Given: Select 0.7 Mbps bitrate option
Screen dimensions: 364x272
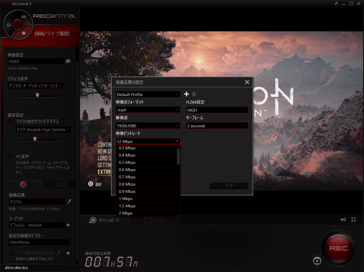Looking at the screenshot, I should pyautogui.click(x=146, y=177).
